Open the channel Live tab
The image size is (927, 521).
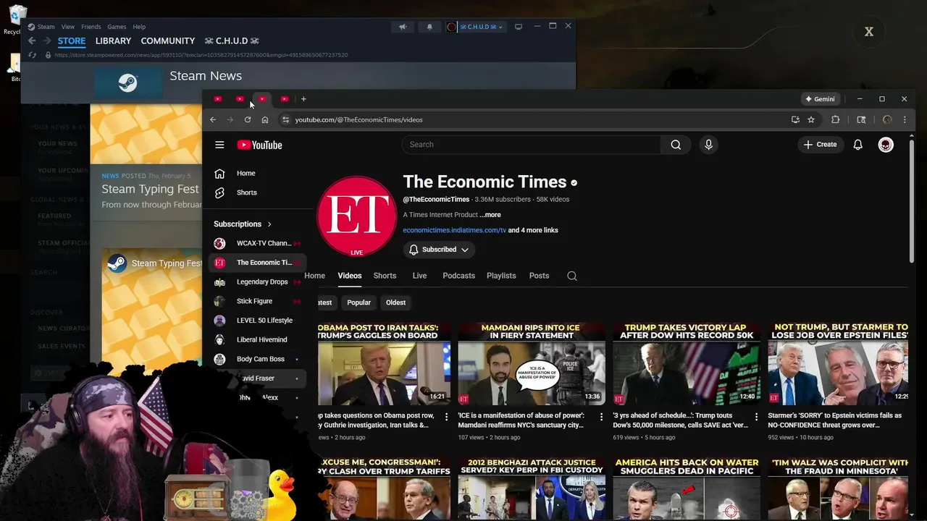coord(419,276)
